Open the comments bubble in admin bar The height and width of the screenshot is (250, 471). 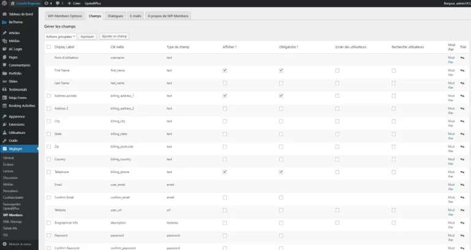pyautogui.click(x=58, y=3)
